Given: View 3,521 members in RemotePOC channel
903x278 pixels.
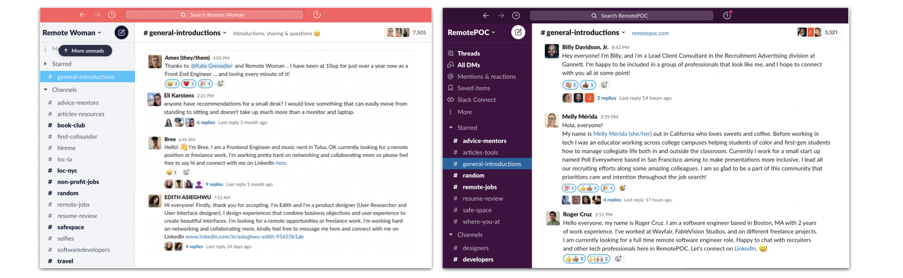Looking at the screenshot, I should (819, 33).
